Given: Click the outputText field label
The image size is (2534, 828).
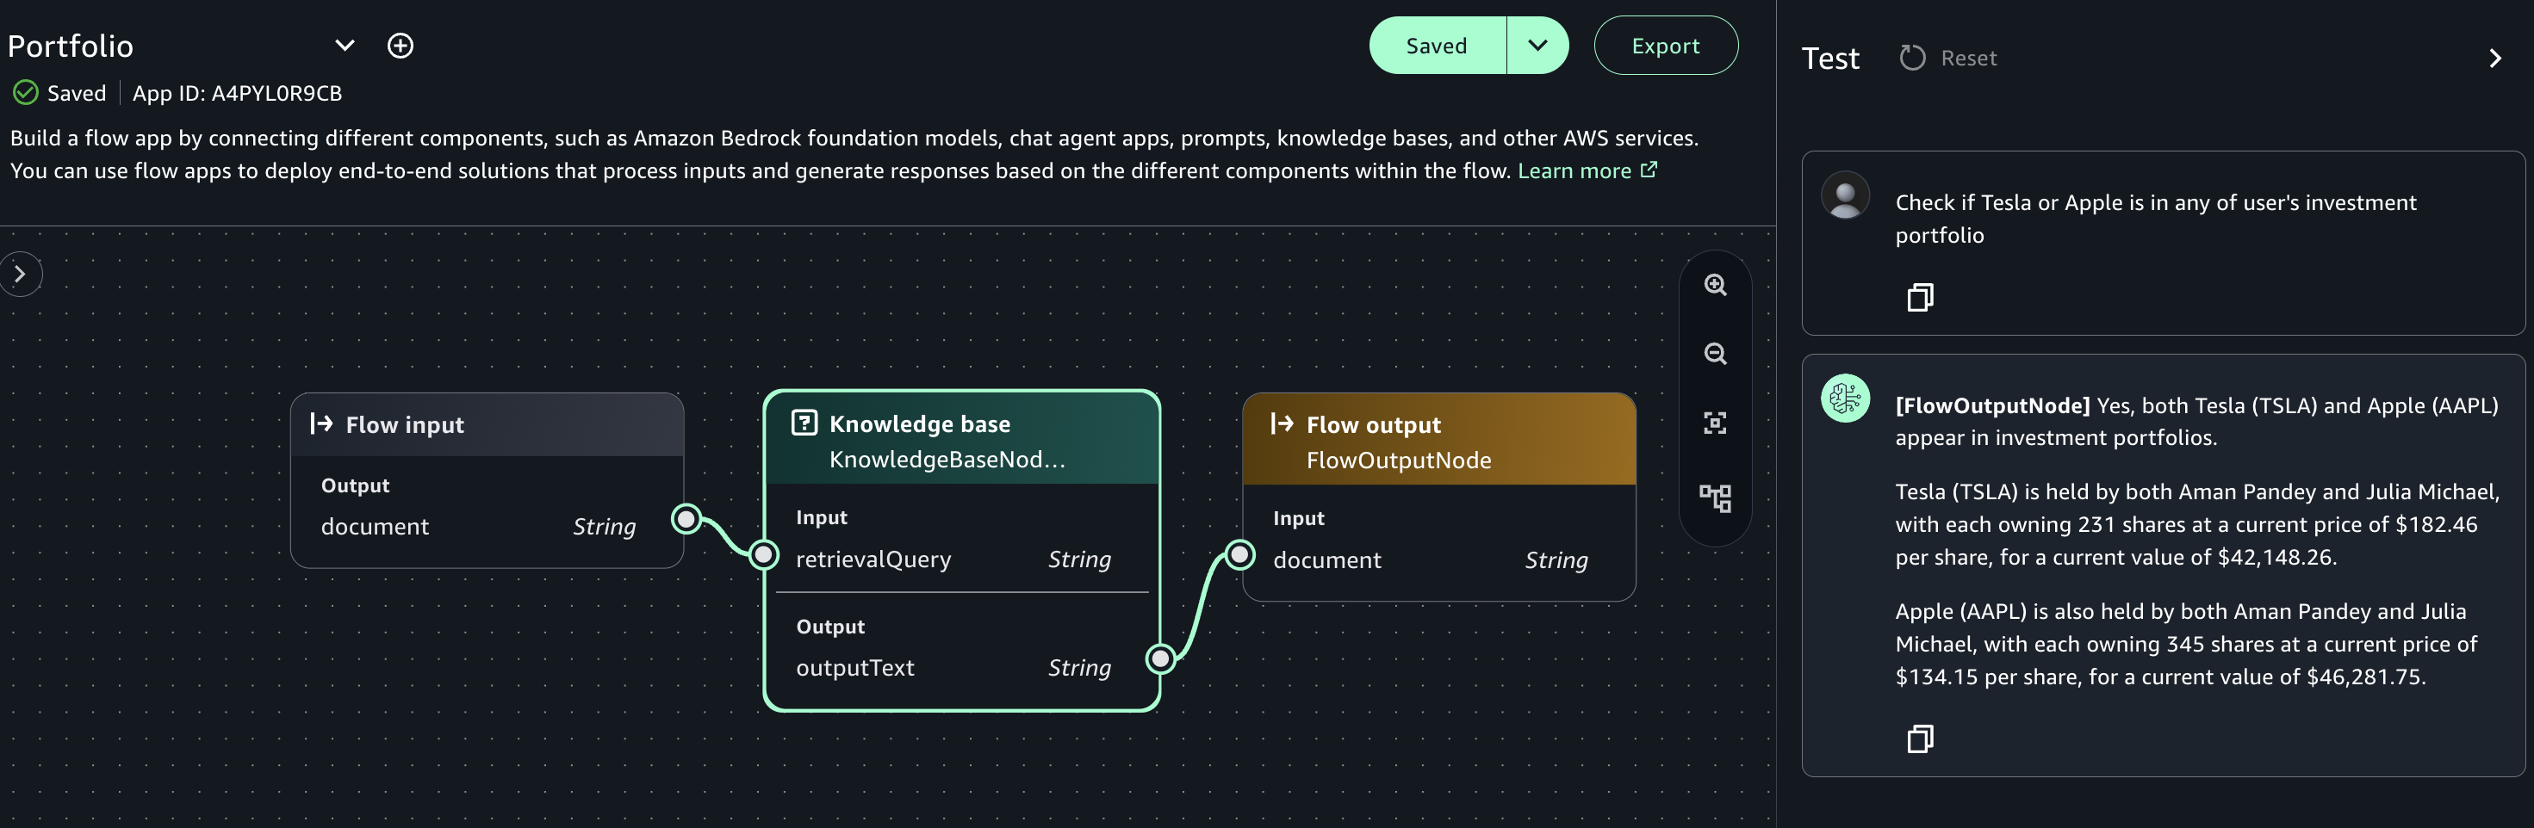Looking at the screenshot, I should click(854, 668).
